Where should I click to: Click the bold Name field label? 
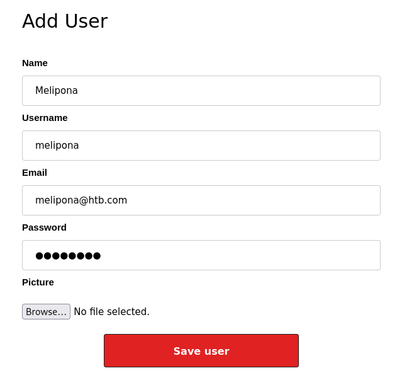pos(35,63)
